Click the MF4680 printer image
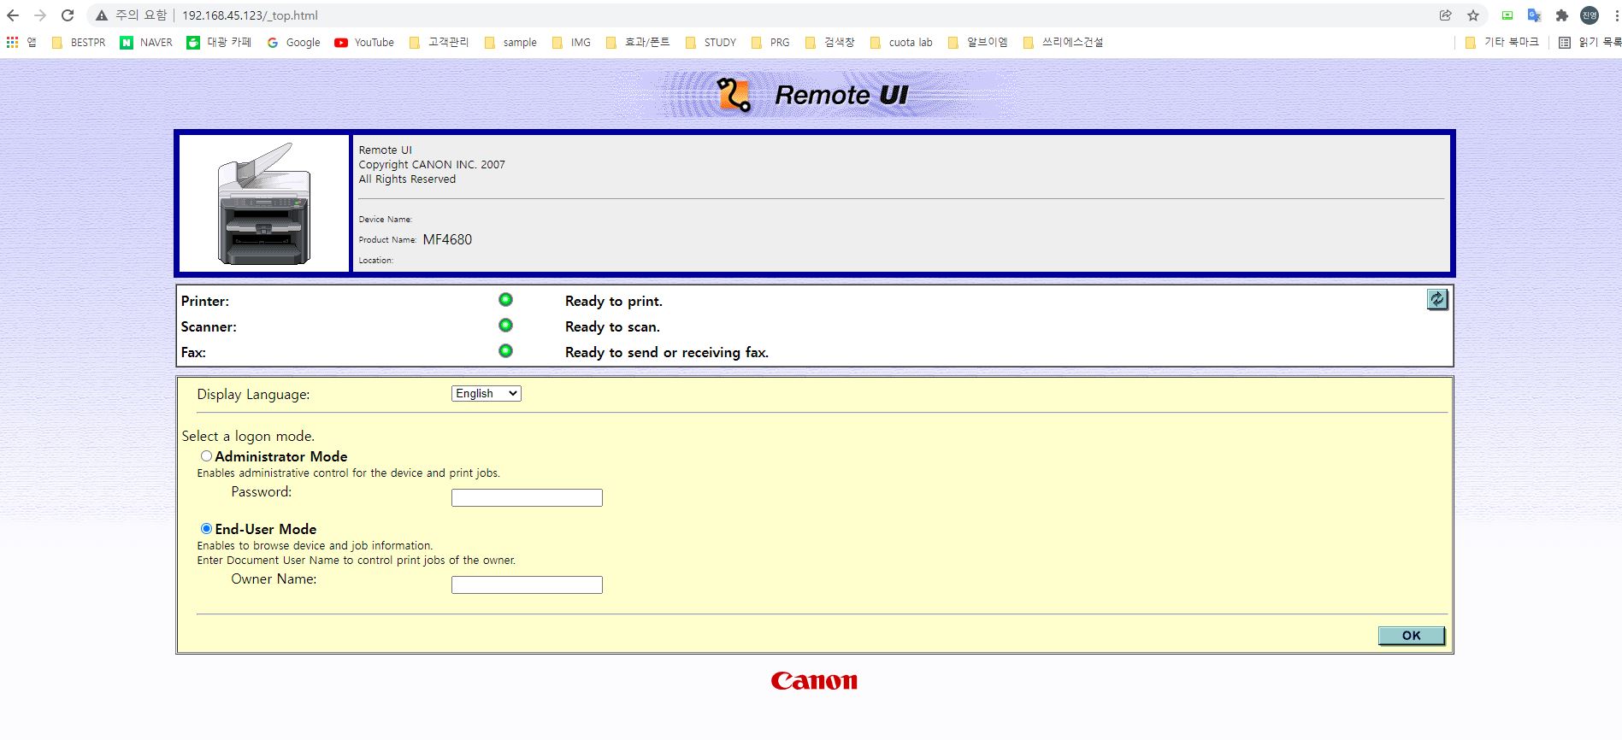Screen dimensions: 1622x740 click(264, 203)
